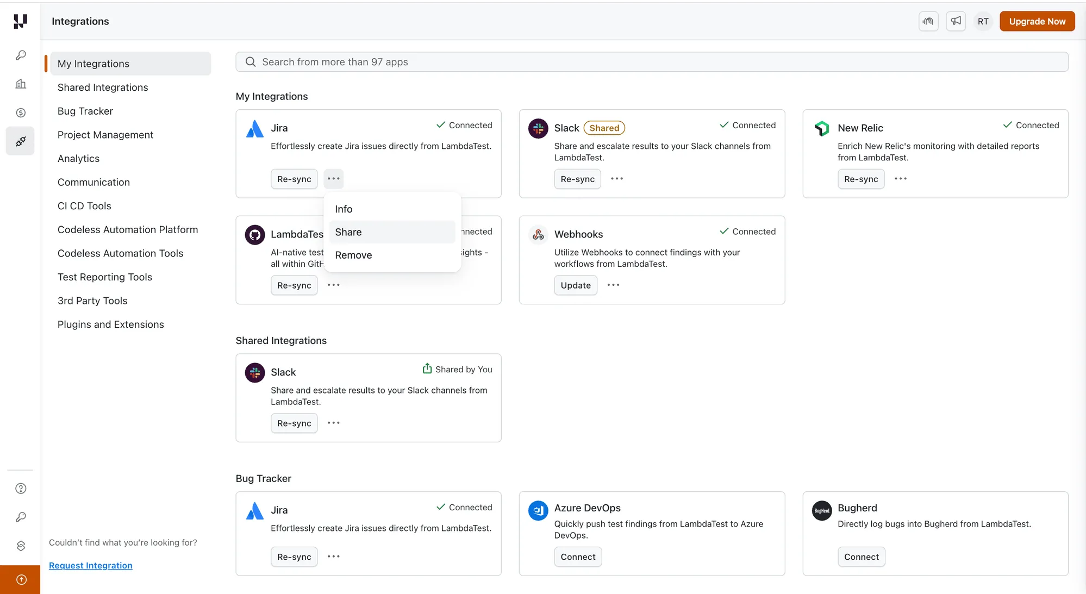The image size is (1086, 594).
Task: Open three-dot menu on Slack Shared card
Action: [x=617, y=179]
